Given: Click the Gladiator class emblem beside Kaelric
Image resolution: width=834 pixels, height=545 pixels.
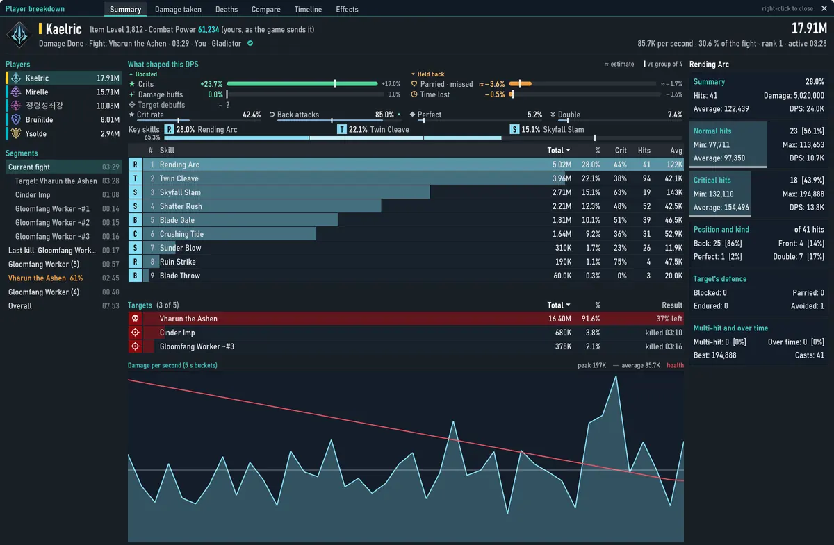Looking at the screenshot, I should point(19,34).
